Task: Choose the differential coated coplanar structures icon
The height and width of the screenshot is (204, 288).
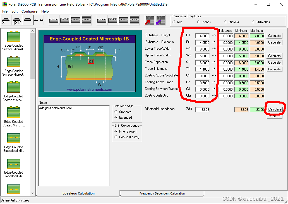Action: [x=113, y=20]
